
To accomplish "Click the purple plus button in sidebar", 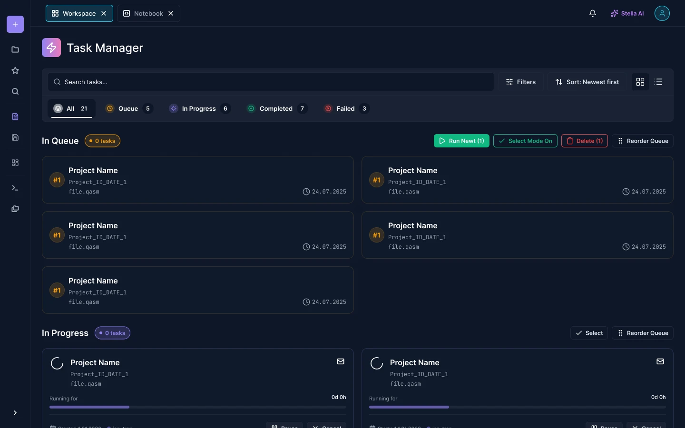I will [x=15, y=24].
